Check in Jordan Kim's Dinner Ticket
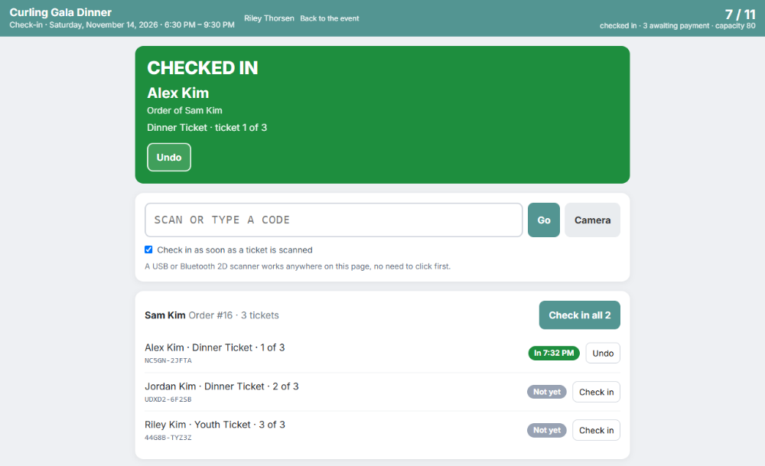The height and width of the screenshot is (466, 765). [596, 392]
